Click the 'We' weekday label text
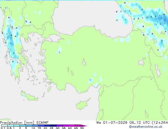Image resolution: width=168 pixels, height=129 pixels. [99, 123]
